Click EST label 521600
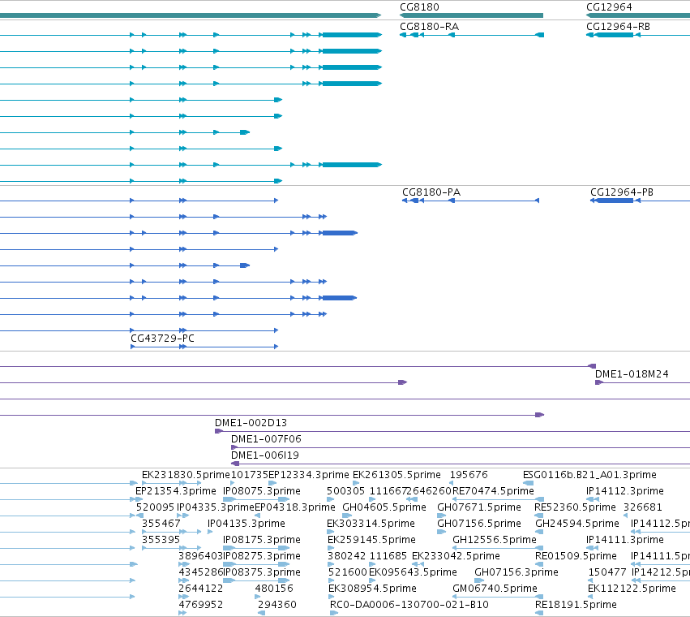Viewport: 690px width, 617px height. [x=347, y=572]
